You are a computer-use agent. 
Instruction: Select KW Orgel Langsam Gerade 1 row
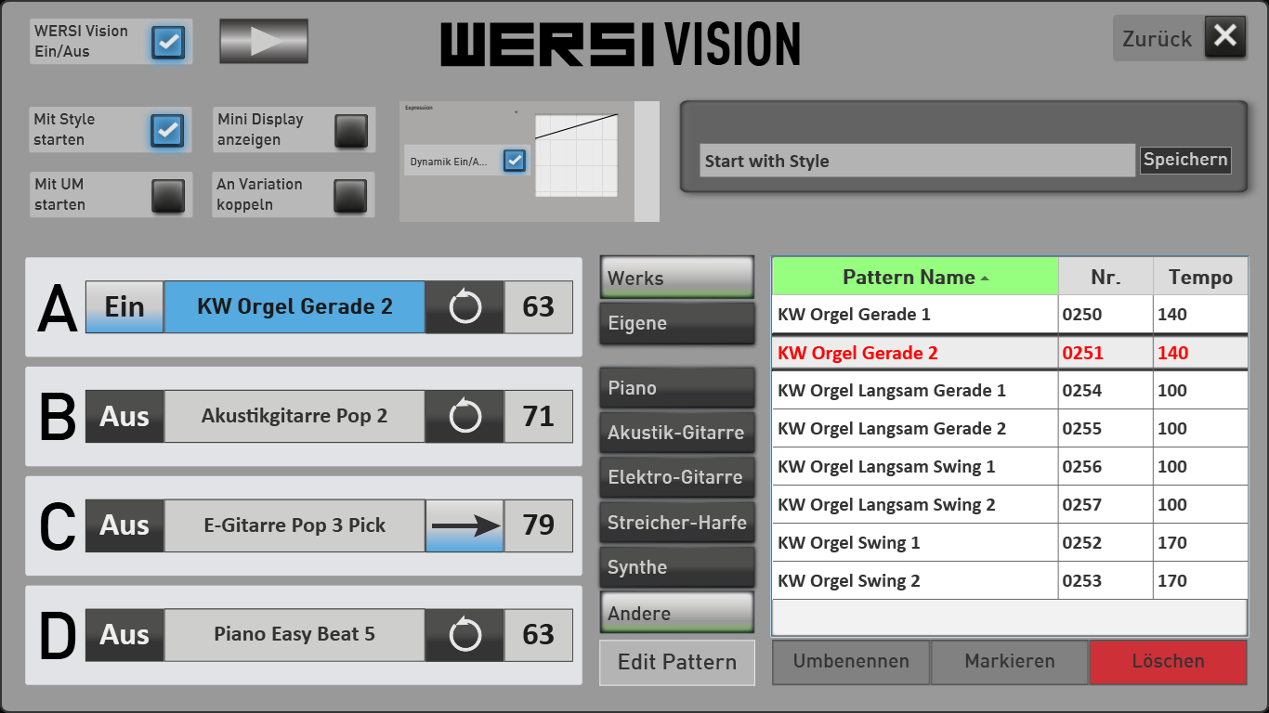1010,391
